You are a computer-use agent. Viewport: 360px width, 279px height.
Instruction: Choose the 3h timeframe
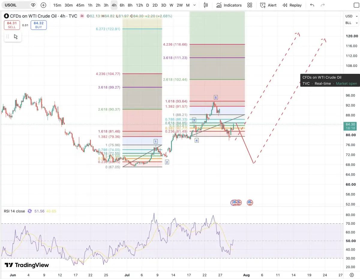106,5
